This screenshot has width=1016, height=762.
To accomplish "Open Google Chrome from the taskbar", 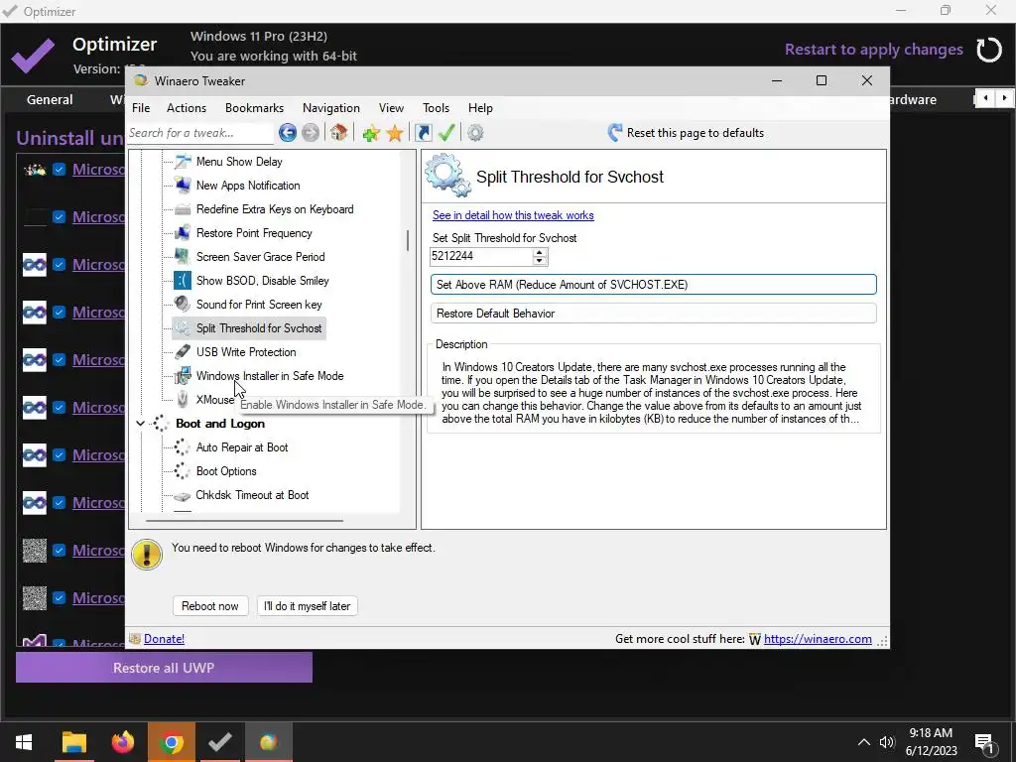I will (x=171, y=742).
